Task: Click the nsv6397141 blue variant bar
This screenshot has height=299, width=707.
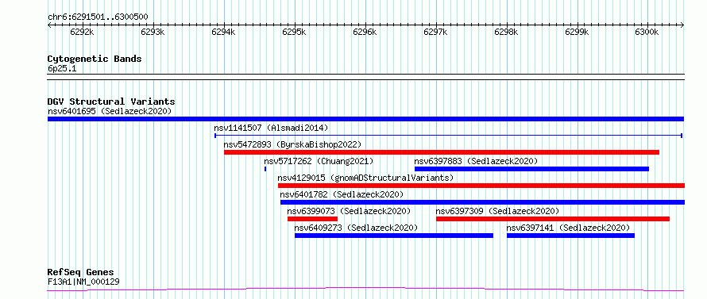Action: click(570, 236)
